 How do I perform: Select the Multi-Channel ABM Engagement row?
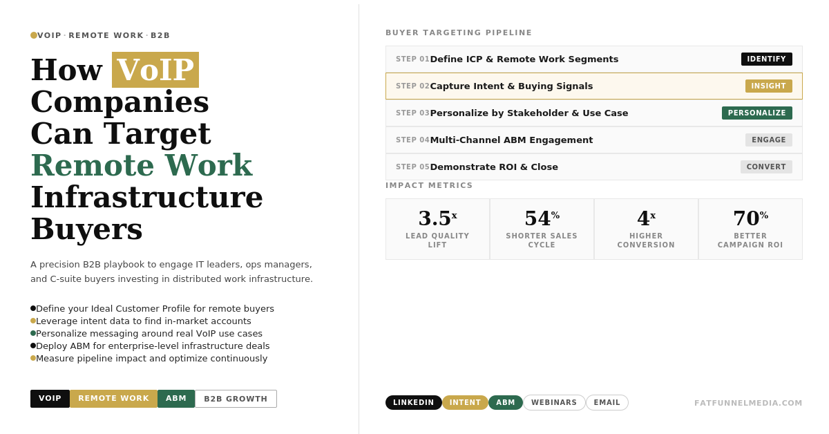coord(511,140)
